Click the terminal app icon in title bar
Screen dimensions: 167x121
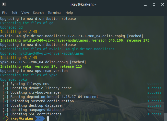4,4
